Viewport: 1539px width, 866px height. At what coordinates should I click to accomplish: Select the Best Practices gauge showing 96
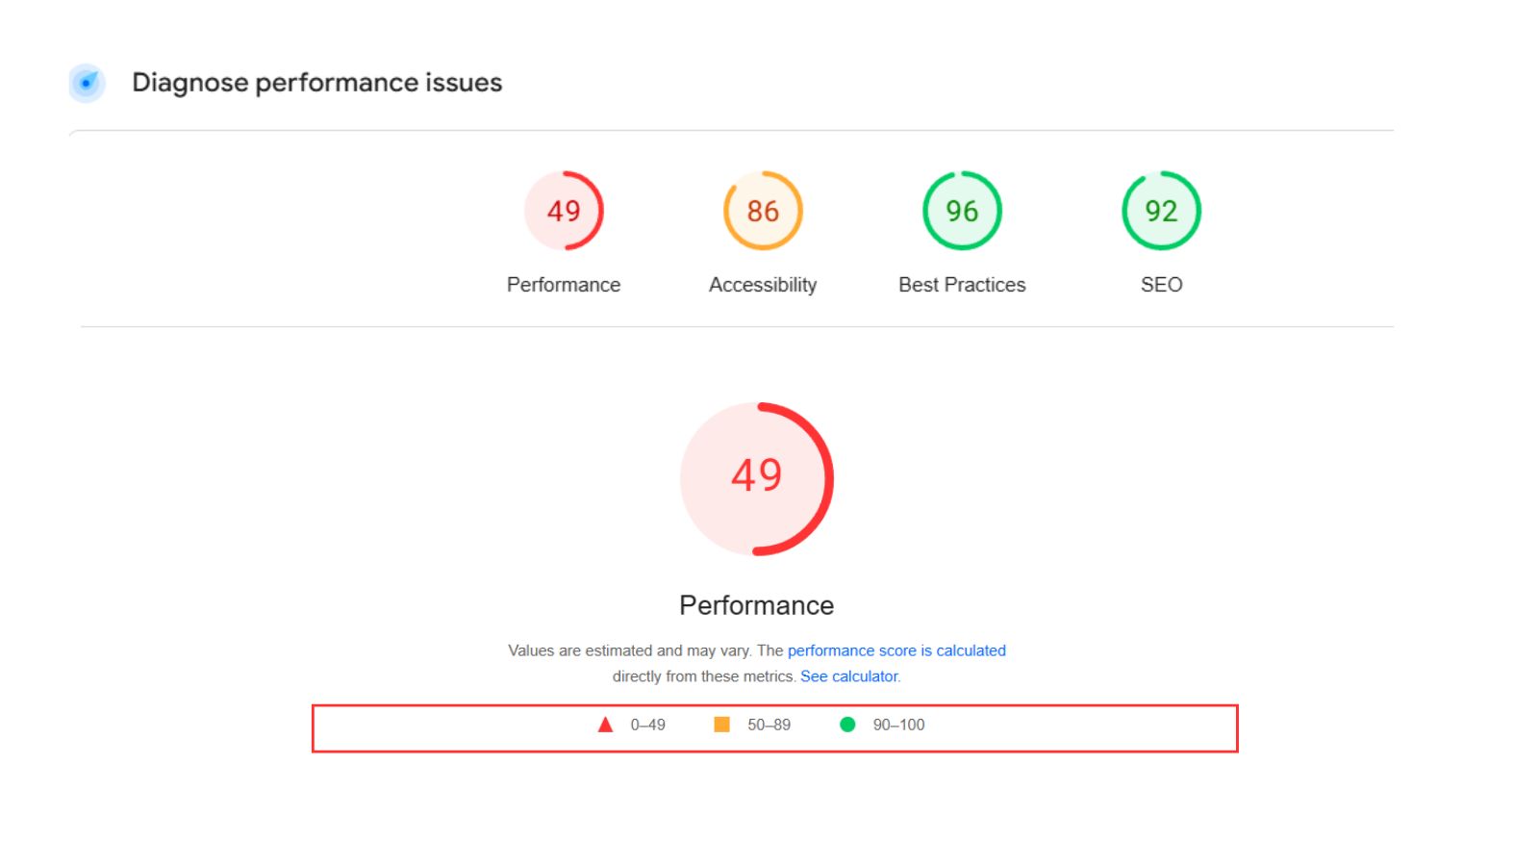[x=962, y=211]
